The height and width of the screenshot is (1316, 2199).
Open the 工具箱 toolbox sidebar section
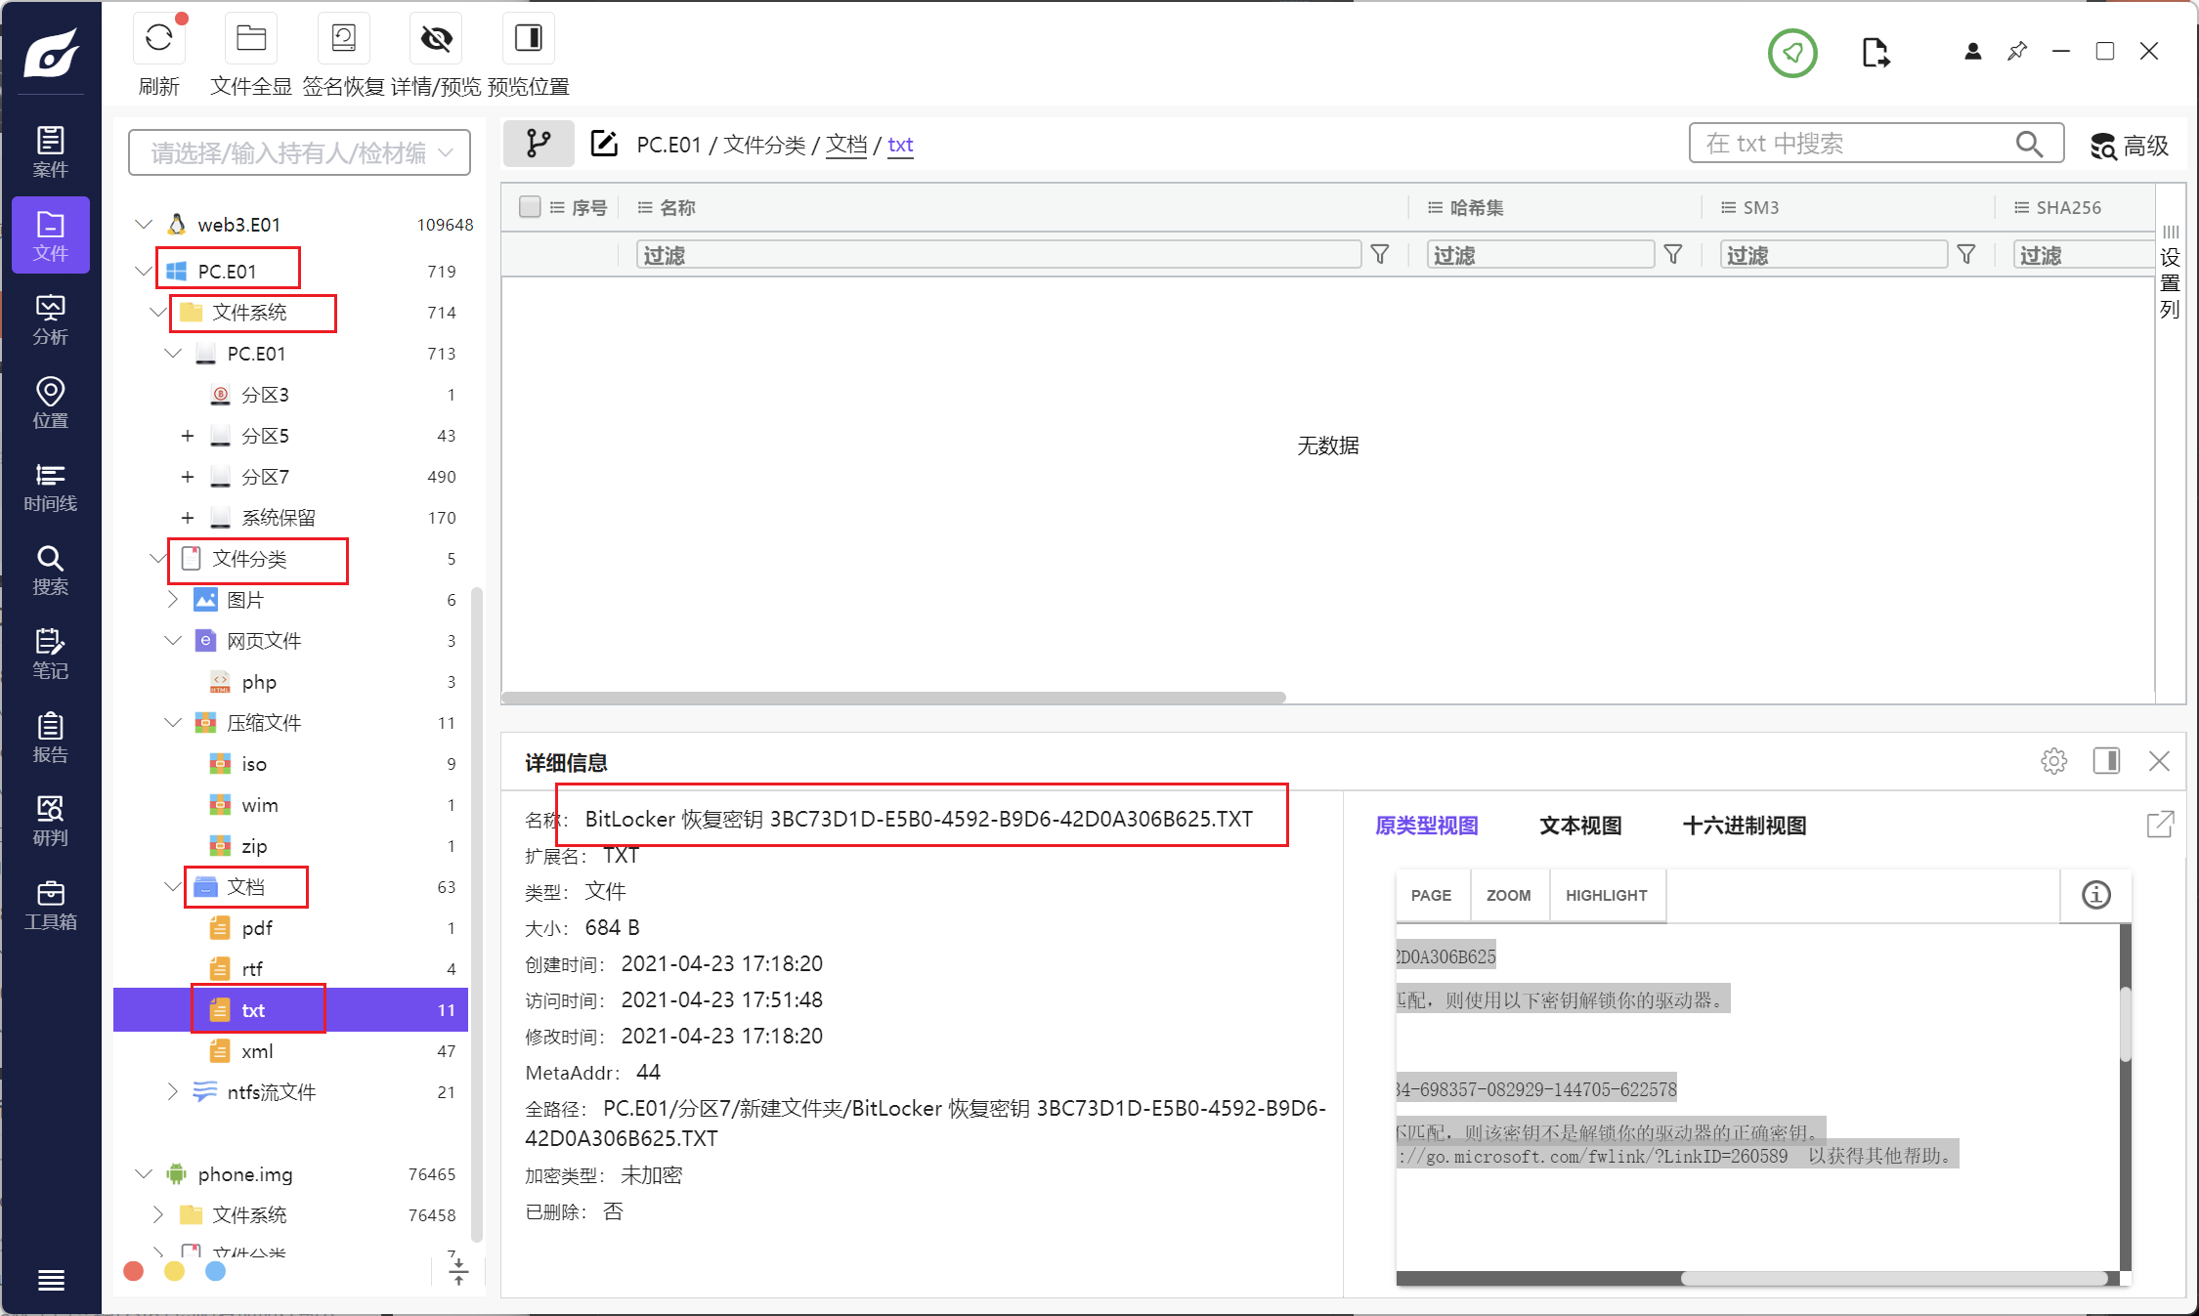click(51, 905)
